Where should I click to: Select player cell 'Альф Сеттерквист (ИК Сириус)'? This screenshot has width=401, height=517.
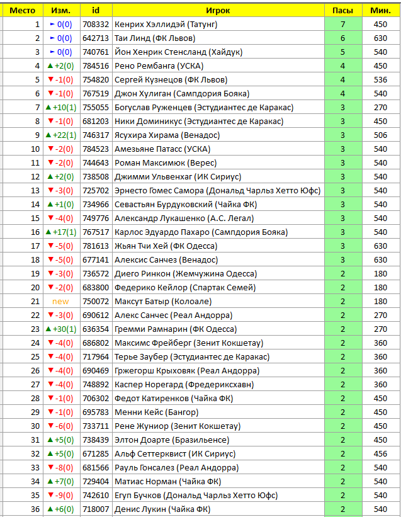click(218, 453)
